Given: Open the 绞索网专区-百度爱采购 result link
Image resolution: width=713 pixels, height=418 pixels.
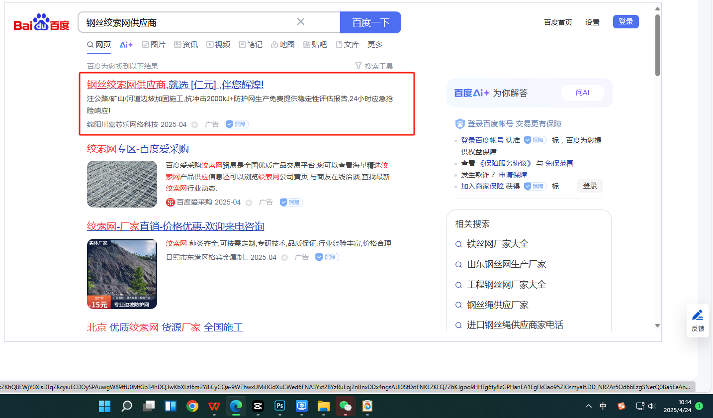Looking at the screenshot, I should [138, 149].
